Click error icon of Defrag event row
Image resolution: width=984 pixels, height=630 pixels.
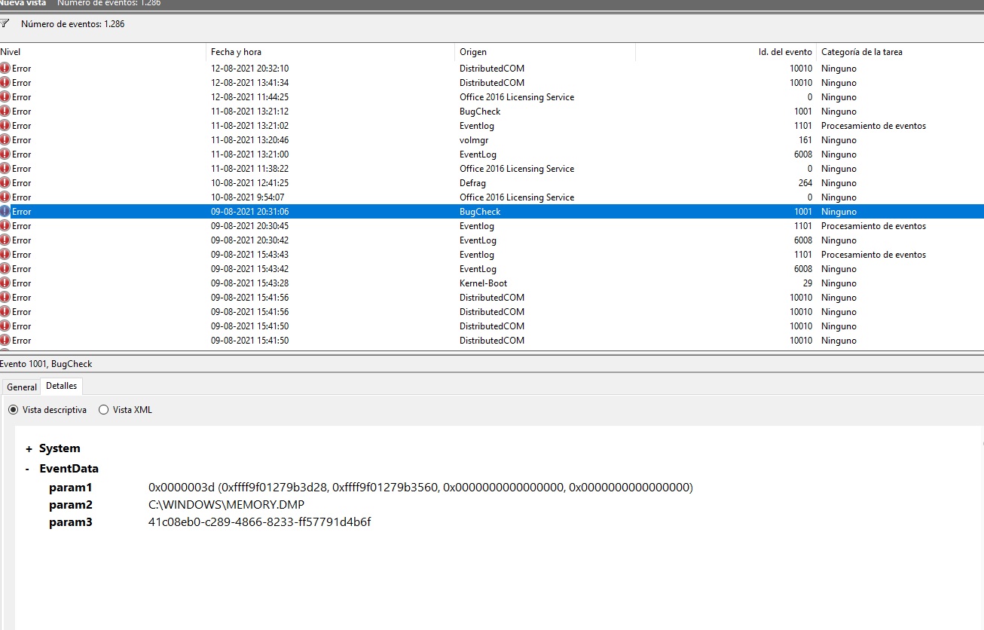click(x=5, y=183)
